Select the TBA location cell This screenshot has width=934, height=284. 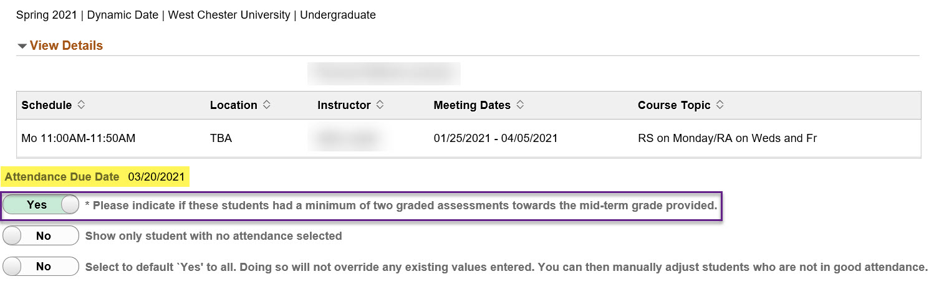point(221,138)
